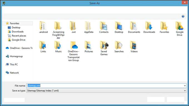Screen dimensions: 189x106
Task: Click the help question mark icon
Action: pyautogui.click(x=183, y=16)
